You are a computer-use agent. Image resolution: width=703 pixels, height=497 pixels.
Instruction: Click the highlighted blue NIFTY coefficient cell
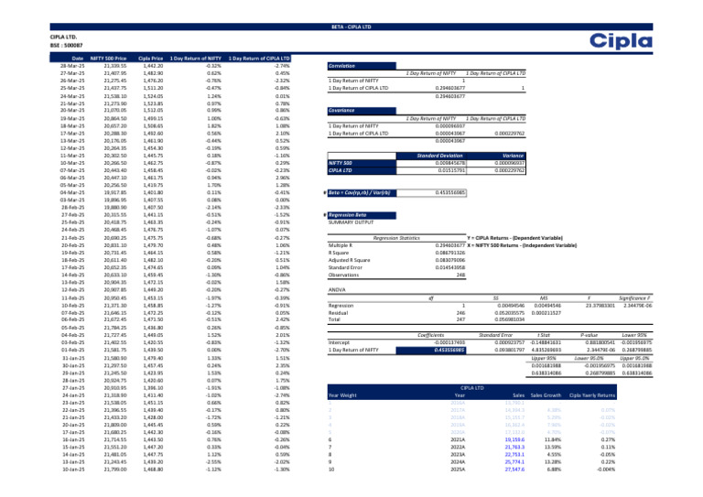[431, 350]
